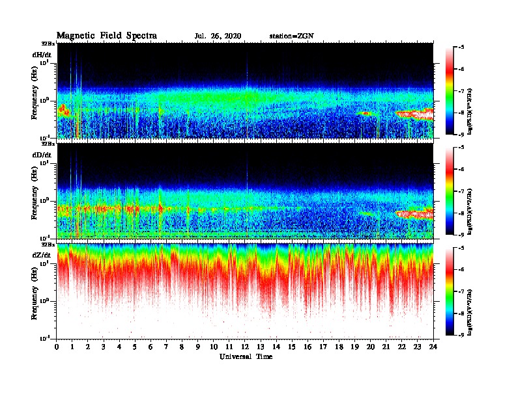Click the 10^1 frequency tick of dD/dt panel

pyautogui.click(x=44, y=163)
